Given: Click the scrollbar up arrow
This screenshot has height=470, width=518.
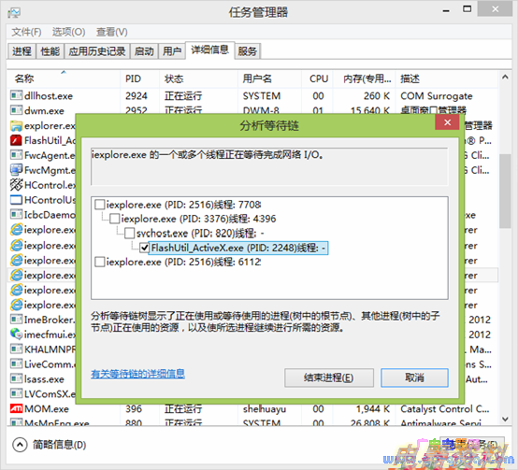Looking at the screenshot, I should click(x=505, y=78).
